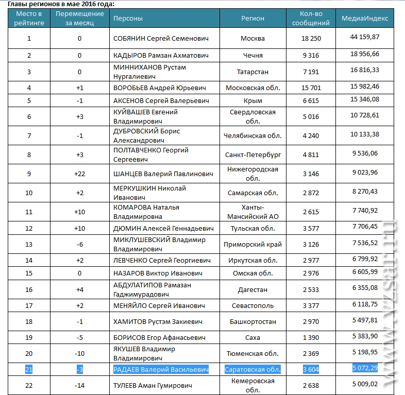Click the highlighted name РАДАЕВ Валерий Васильевич

[x=161, y=370]
